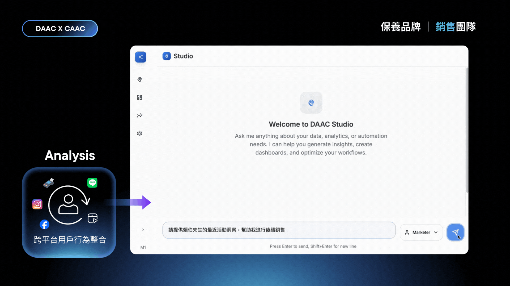510x286 pixels.
Task: Click the message input text field
Action: pyautogui.click(x=279, y=230)
